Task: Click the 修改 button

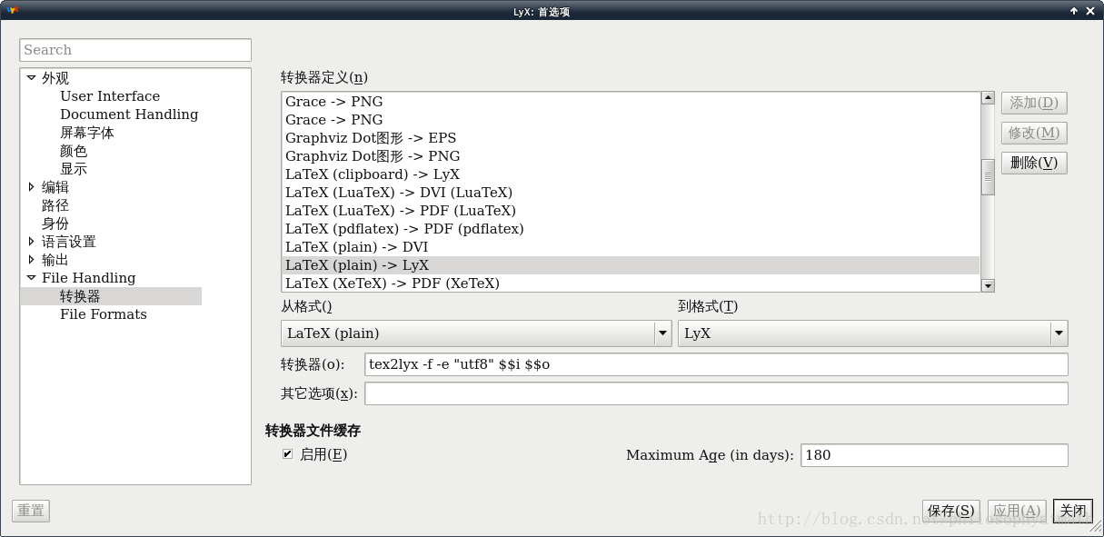Action: [1034, 133]
